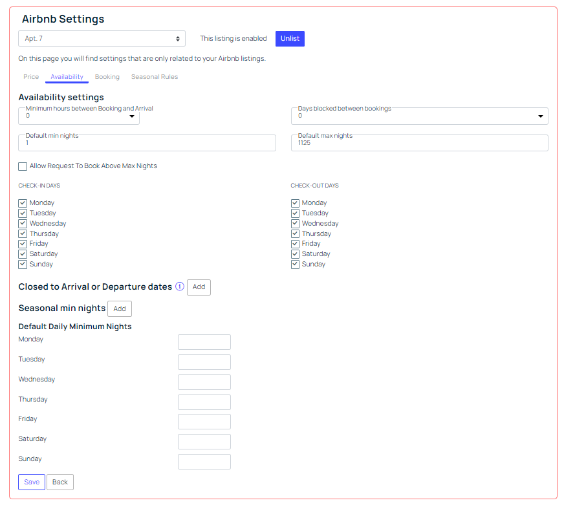Click the 'This listing is enabled' status text
Image resolution: width=575 pixels, height=507 pixels.
point(233,39)
